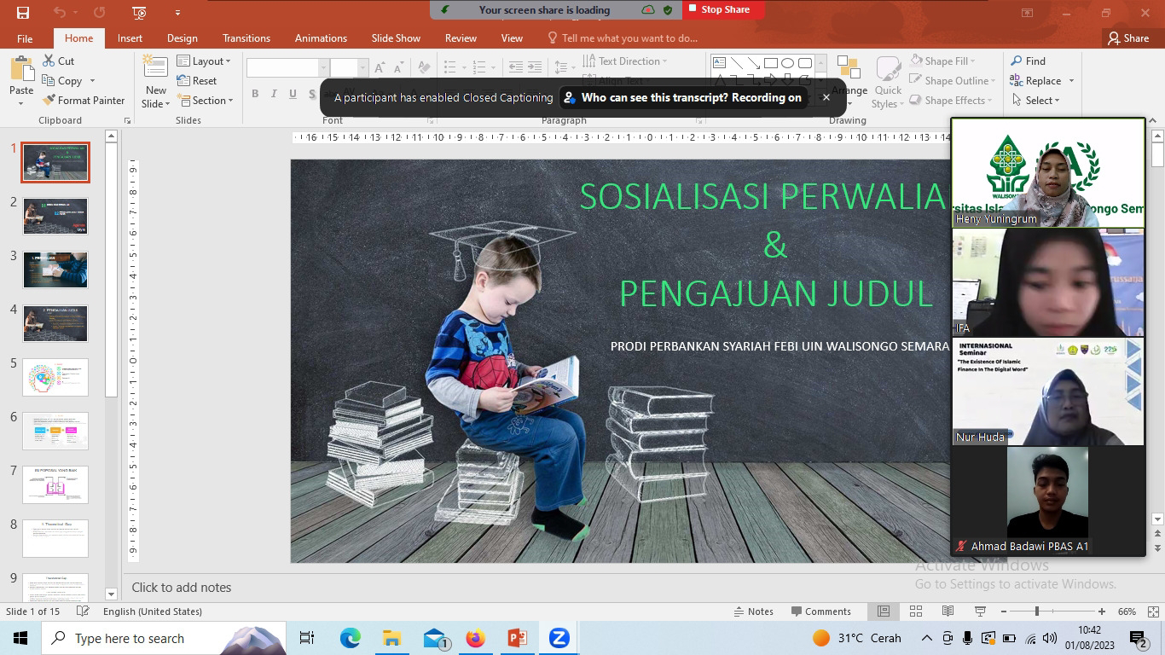Click the Cut scissors icon
Image resolution: width=1165 pixels, height=655 pixels.
pyautogui.click(x=48, y=61)
